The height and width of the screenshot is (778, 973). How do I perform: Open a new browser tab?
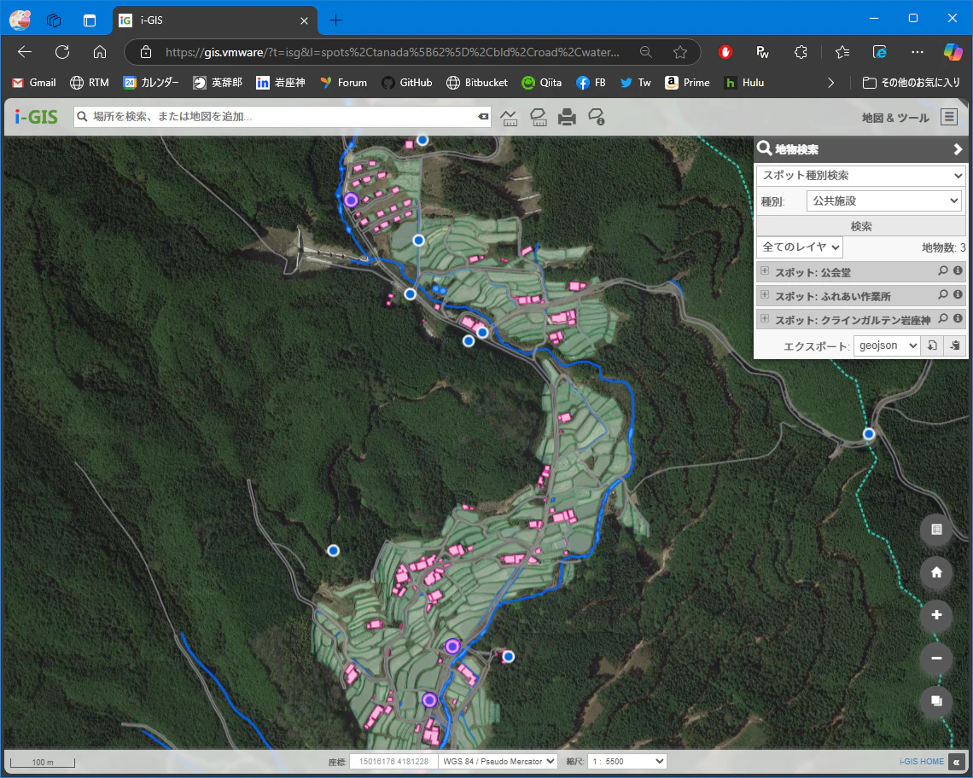click(x=335, y=20)
